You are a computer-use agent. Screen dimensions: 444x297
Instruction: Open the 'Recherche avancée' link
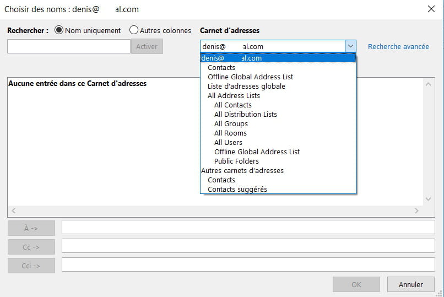[x=398, y=47]
